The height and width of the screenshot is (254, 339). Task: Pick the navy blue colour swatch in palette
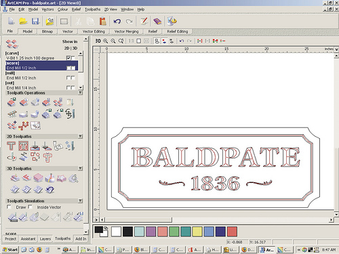coord(220,232)
